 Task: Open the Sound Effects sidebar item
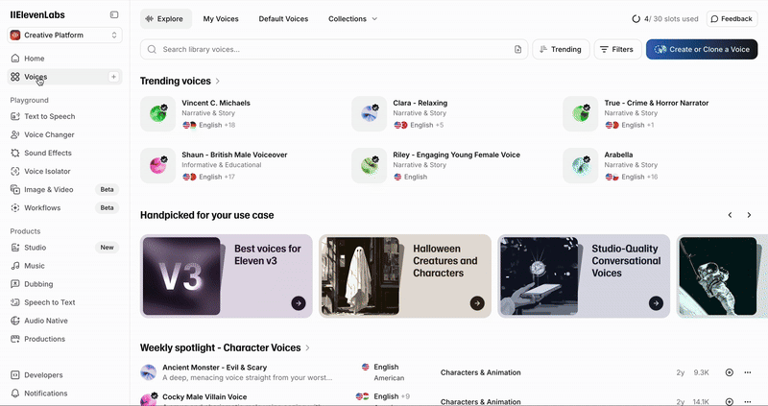(47, 153)
